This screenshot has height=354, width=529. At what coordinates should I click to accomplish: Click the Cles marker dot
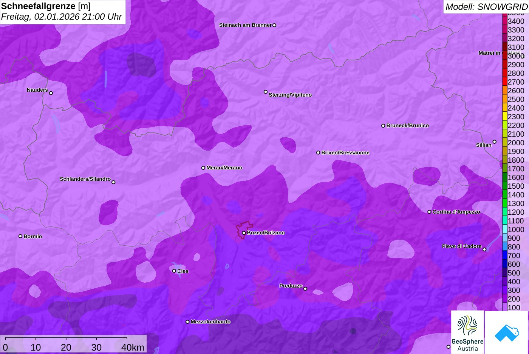coord(174,271)
